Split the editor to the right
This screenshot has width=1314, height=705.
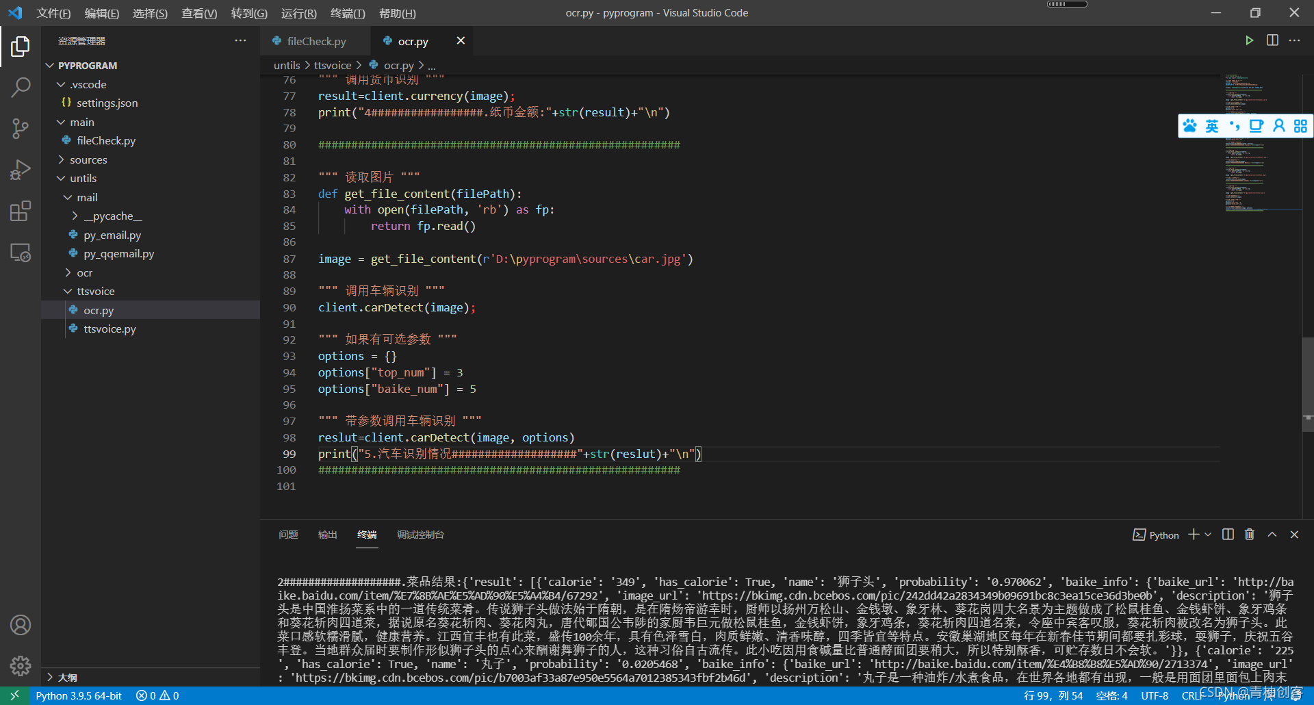1272,40
